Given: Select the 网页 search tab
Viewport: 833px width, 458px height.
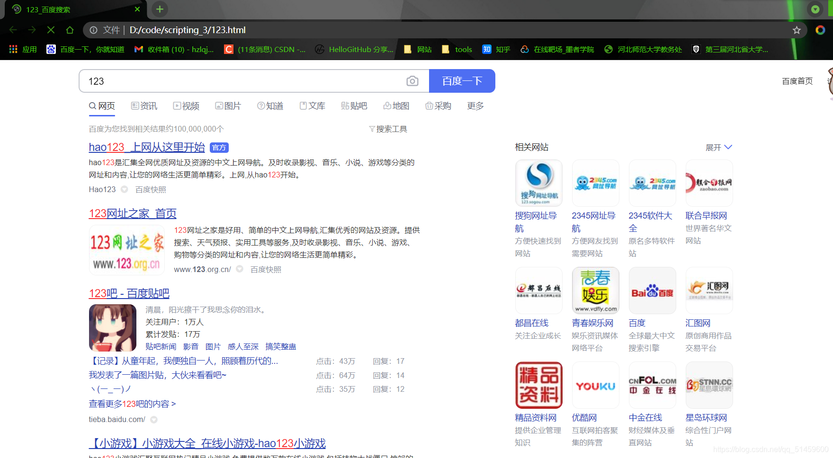Looking at the screenshot, I should [x=102, y=106].
